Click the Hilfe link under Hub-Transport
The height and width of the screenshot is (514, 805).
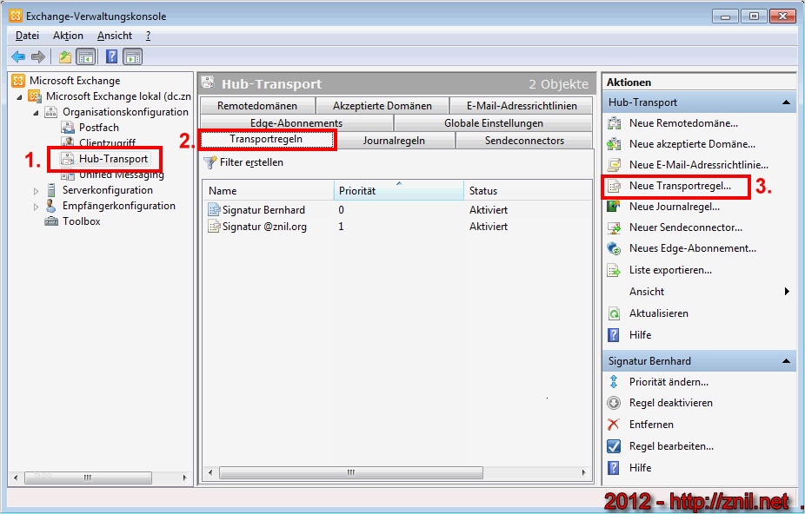tap(640, 335)
